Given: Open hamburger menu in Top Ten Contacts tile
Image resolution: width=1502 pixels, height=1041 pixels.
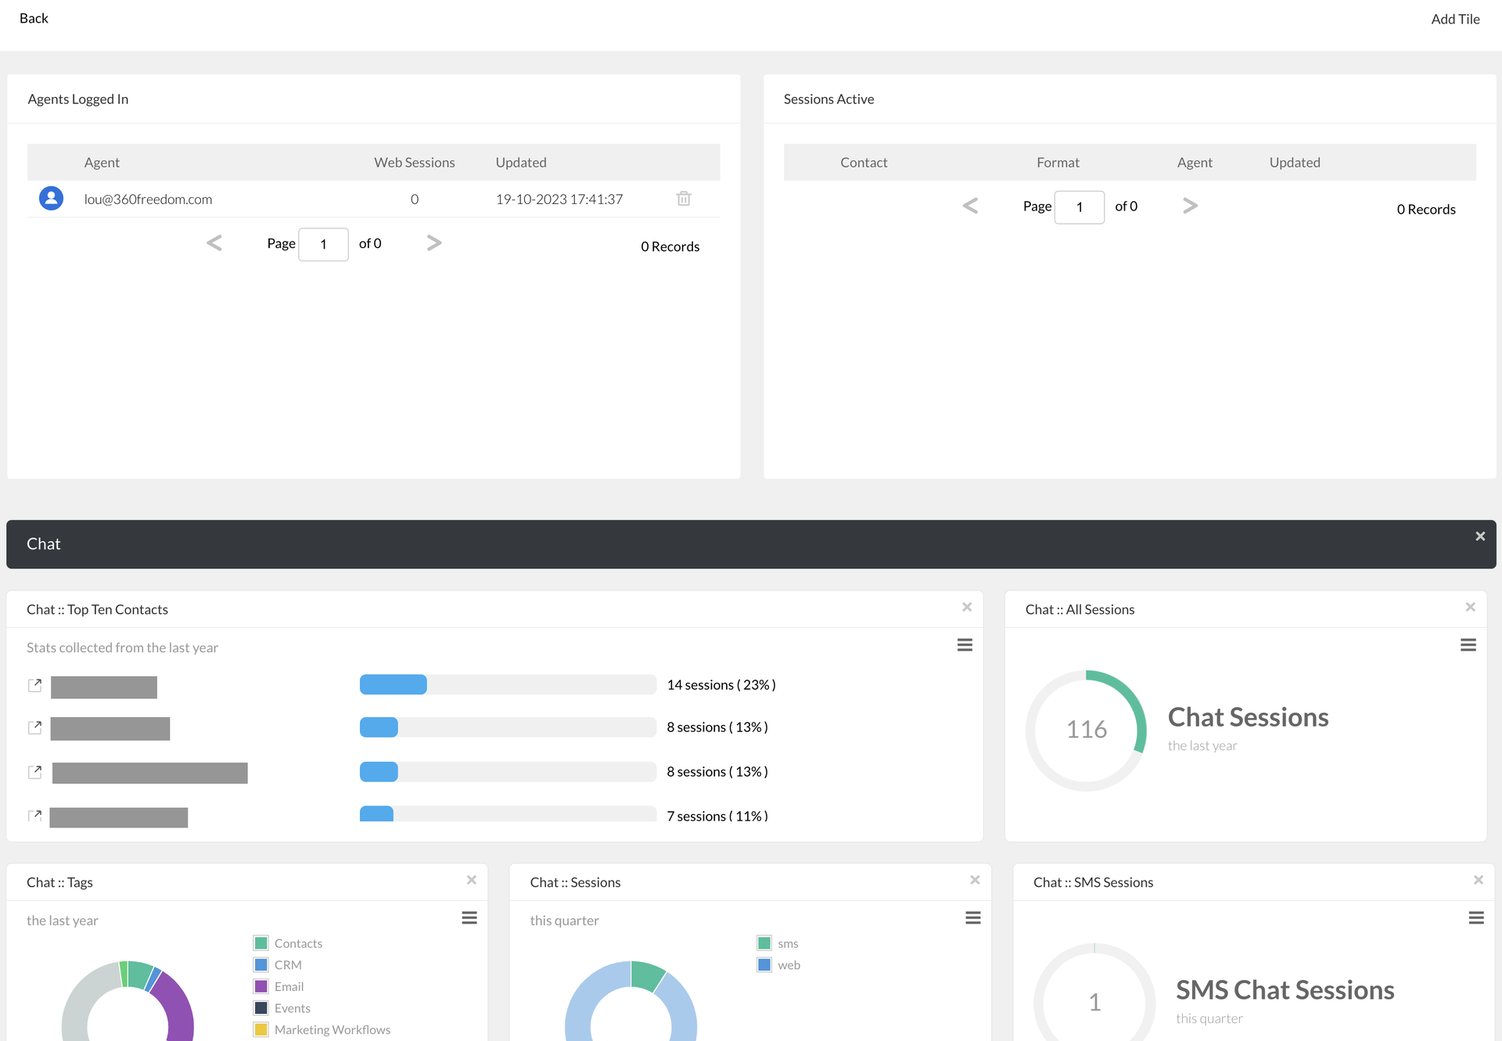Looking at the screenshot, I should 965,645.
